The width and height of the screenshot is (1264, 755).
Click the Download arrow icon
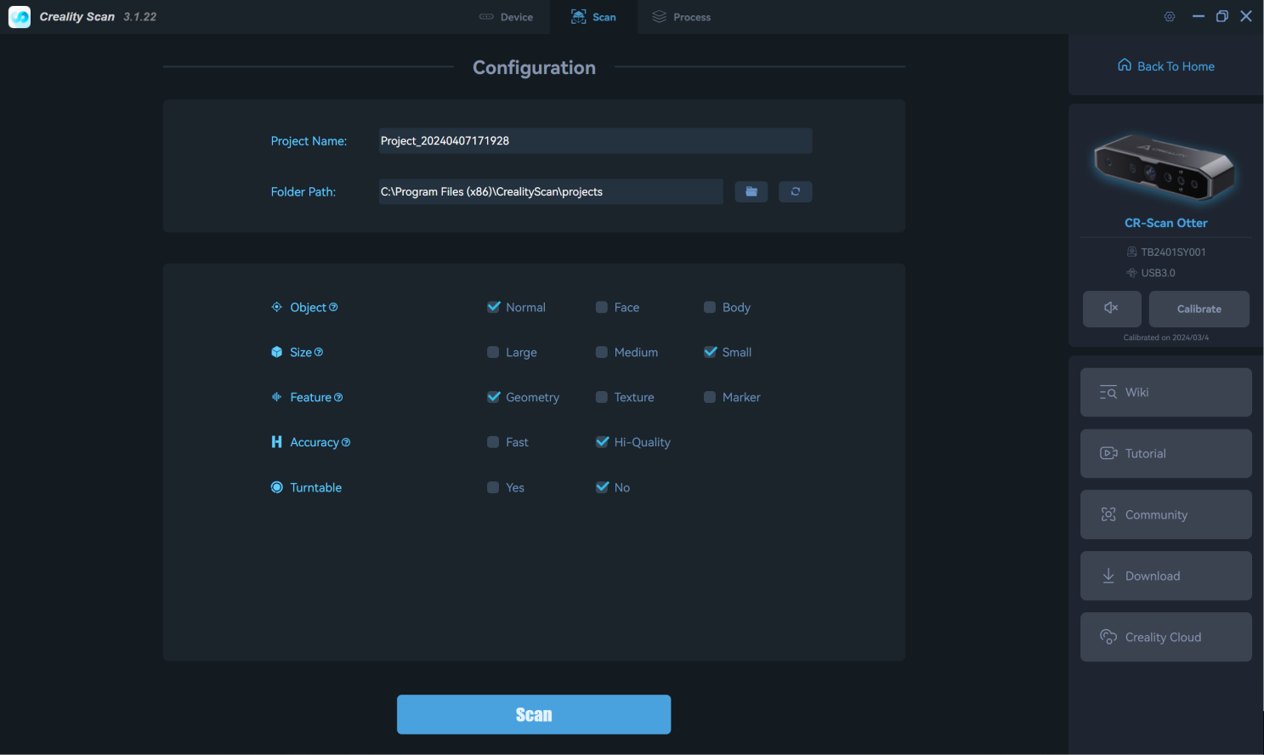click(1108, 576)
